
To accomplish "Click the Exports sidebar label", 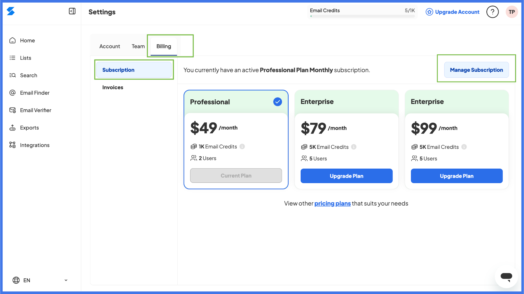I will pyautogui.click(x=29, y=128).
